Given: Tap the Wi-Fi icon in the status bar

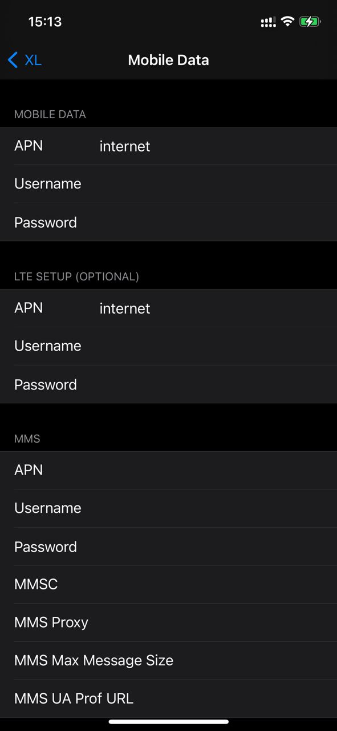Looking at the screenshot, I should coord(288,22).
